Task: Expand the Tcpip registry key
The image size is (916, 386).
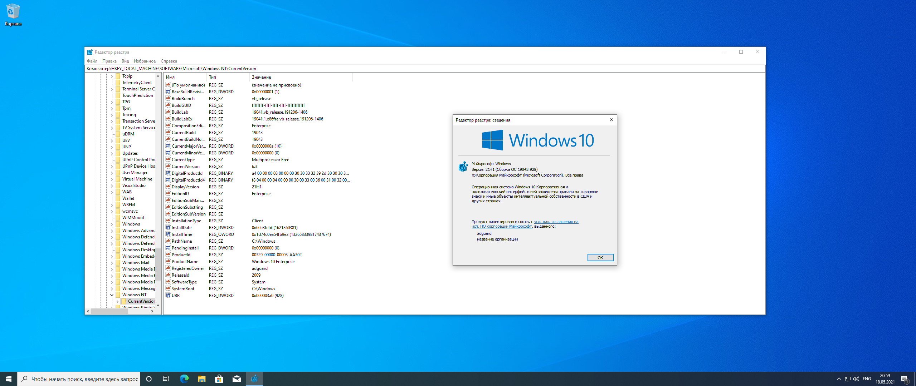Action: [112, 76]
